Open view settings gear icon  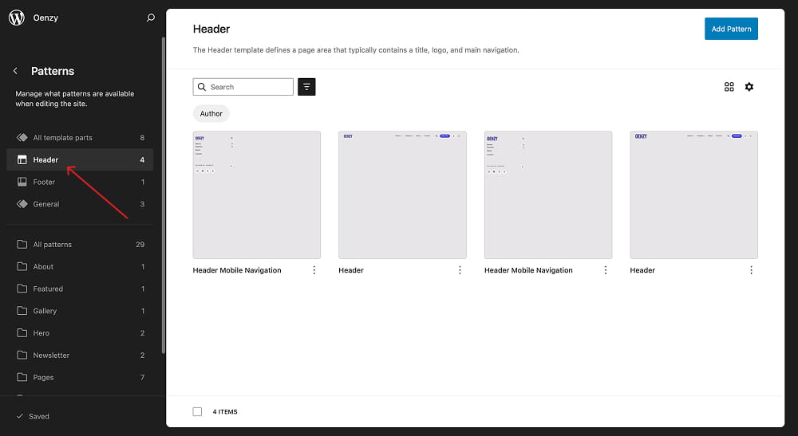click(749, 87)
